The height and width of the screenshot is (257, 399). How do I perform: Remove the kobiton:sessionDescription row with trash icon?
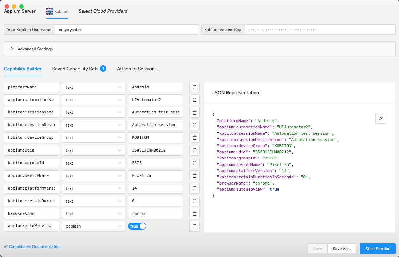coord(194,125)
